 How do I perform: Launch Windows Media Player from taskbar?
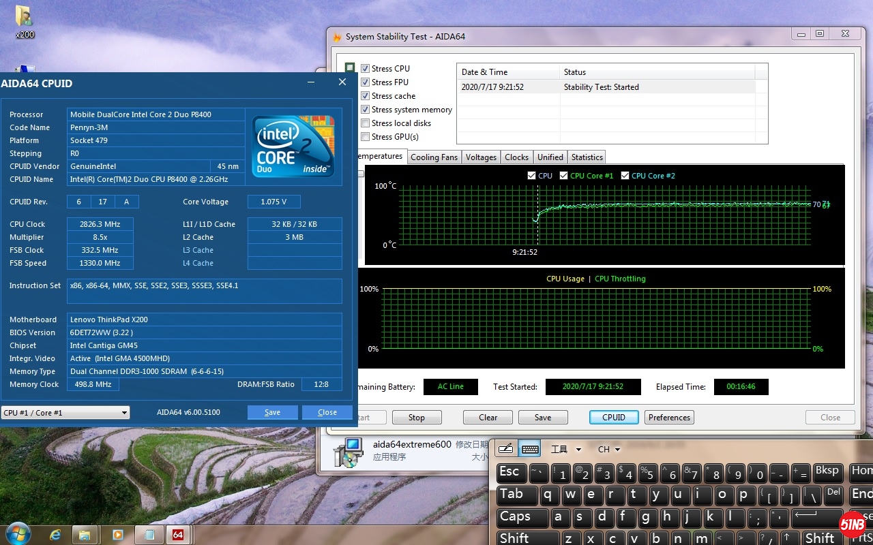(x=117, y=534)
